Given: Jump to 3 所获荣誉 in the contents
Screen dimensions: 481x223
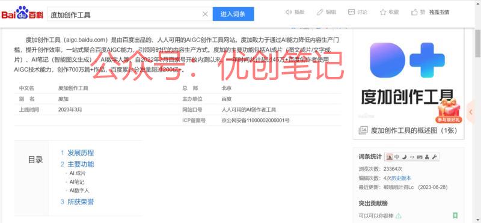Looking at the screenshot, I should point(78,202).
